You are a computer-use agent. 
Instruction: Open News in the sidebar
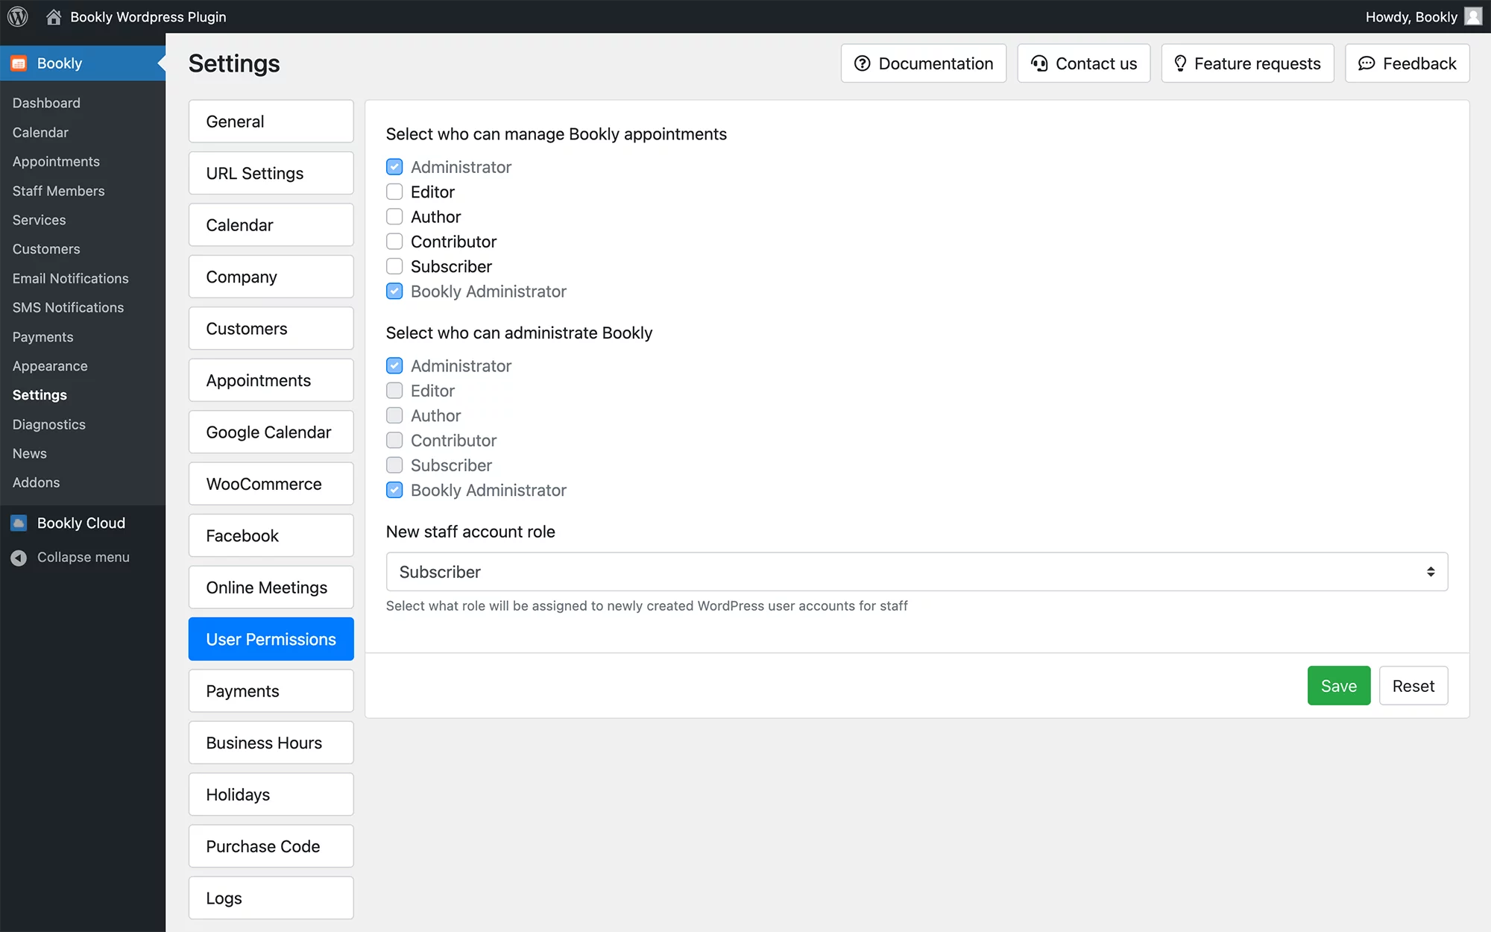point(29,453)
